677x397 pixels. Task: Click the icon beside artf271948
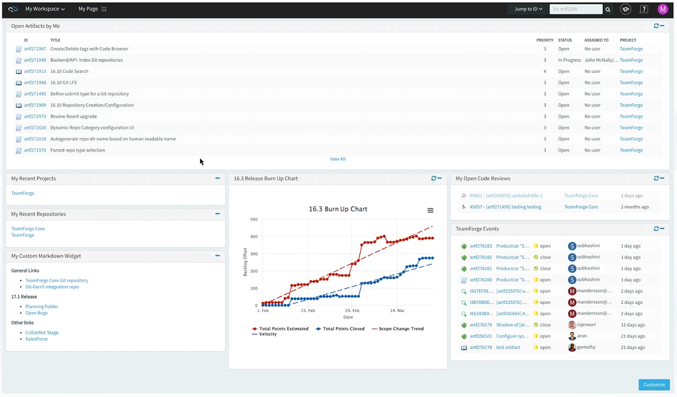(x=19, y=83)
